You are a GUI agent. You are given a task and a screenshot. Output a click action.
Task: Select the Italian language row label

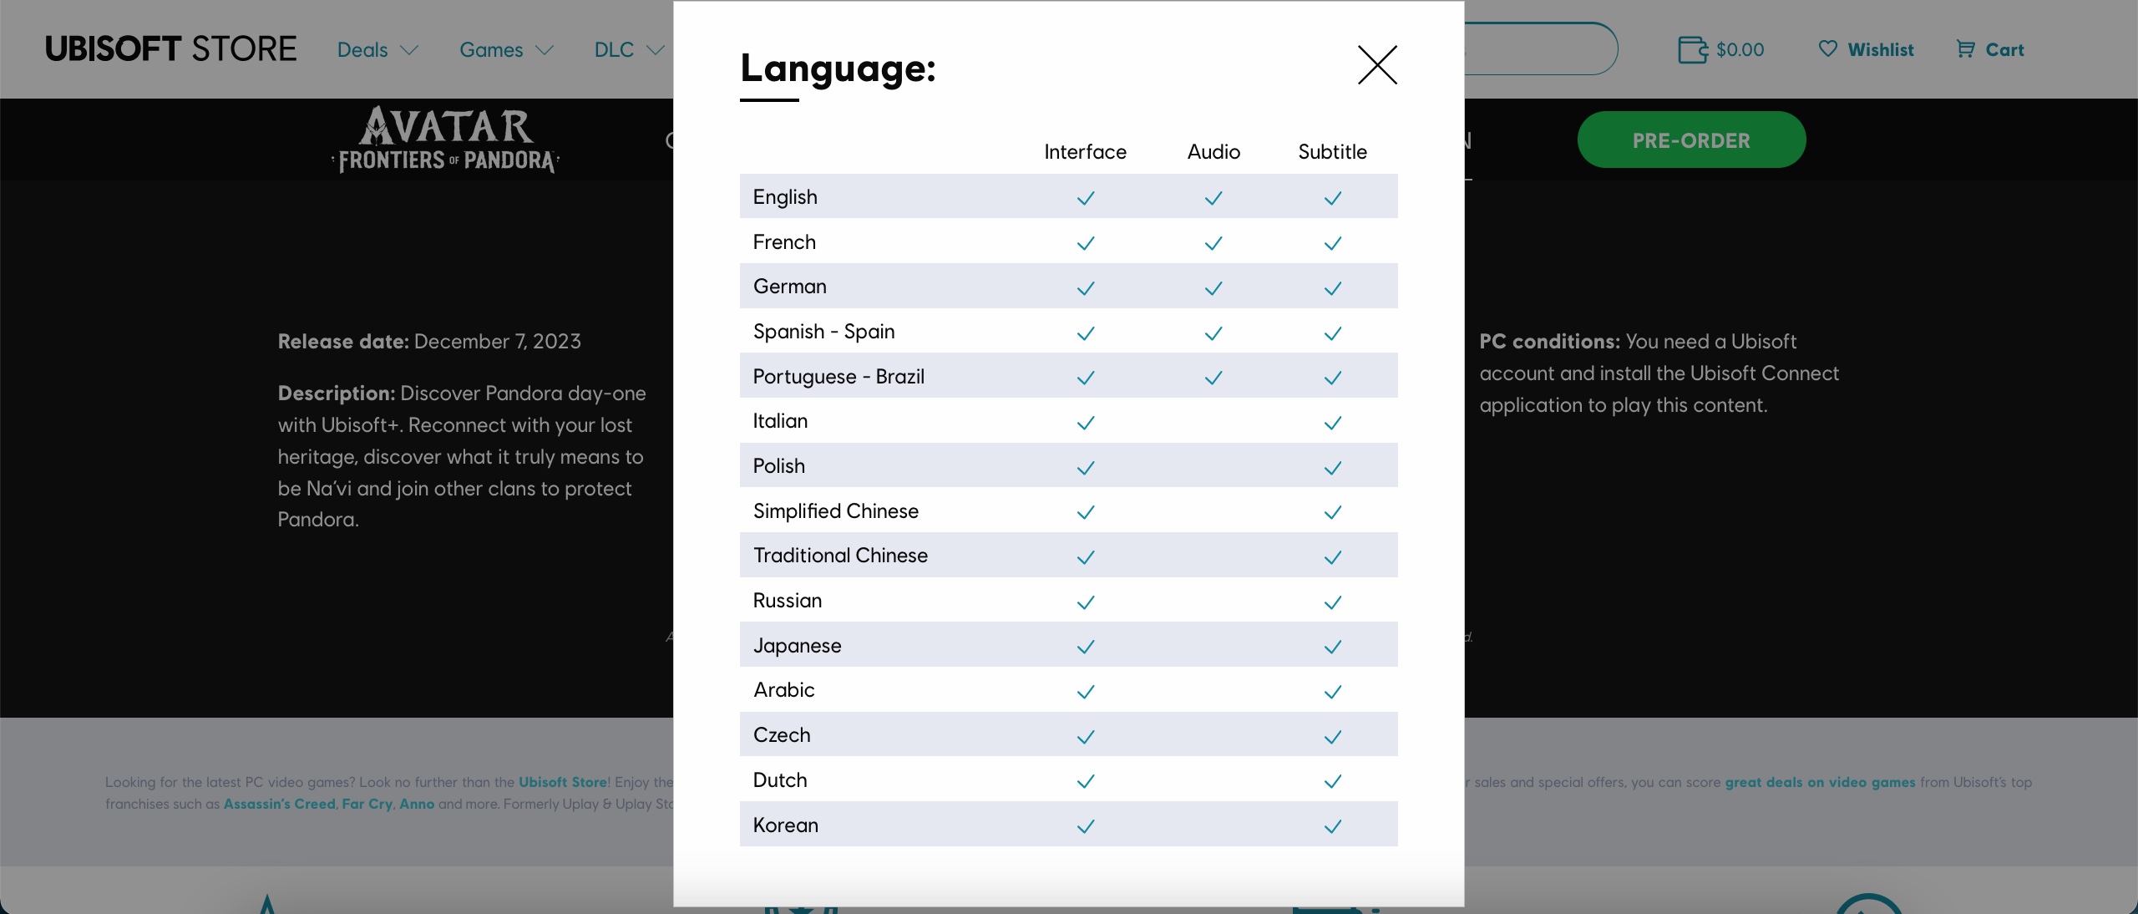click(x=780, y=421)
